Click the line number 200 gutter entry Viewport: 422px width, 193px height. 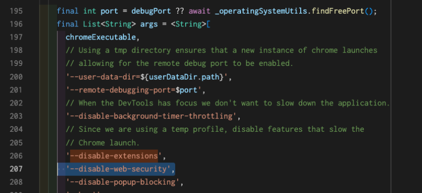point(16,77)
